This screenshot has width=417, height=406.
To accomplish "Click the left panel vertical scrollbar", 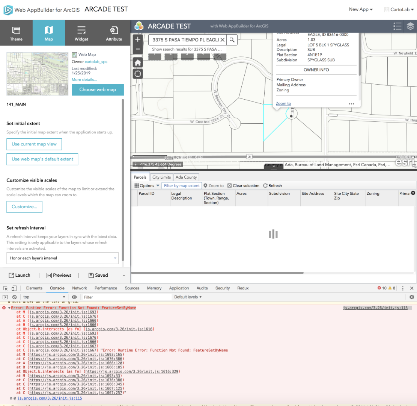I will click(x=123, y=180).
